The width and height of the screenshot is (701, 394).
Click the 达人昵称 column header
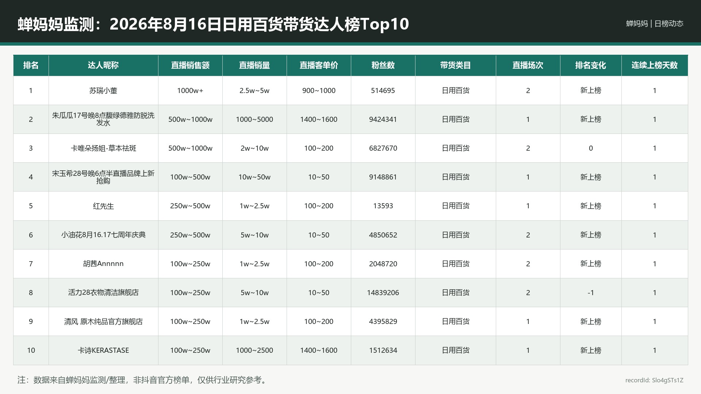click(103, 65)
